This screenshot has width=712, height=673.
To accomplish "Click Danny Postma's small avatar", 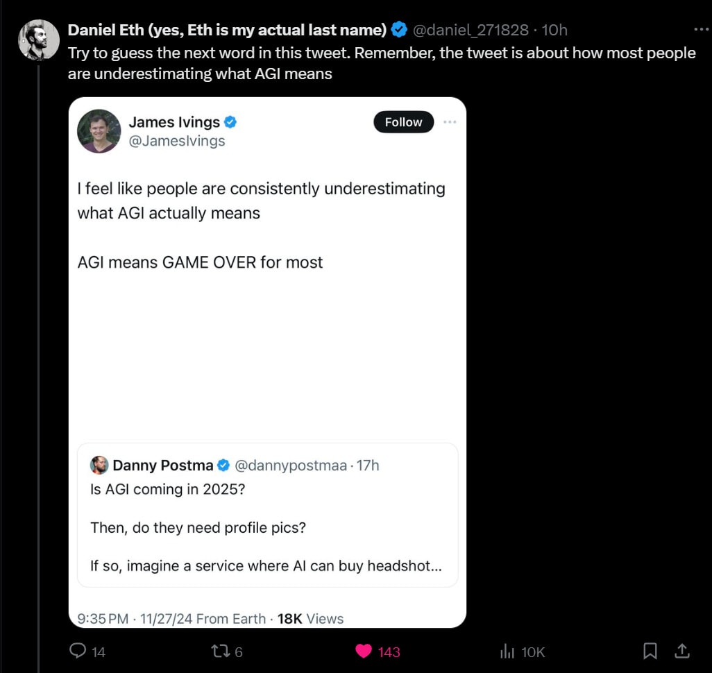I will pos(99,465).
